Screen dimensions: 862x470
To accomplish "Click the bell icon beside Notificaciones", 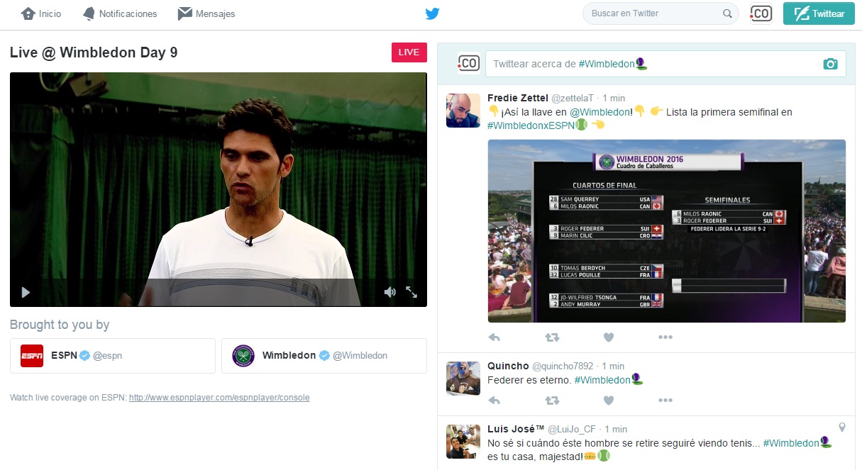I will 89,13.
